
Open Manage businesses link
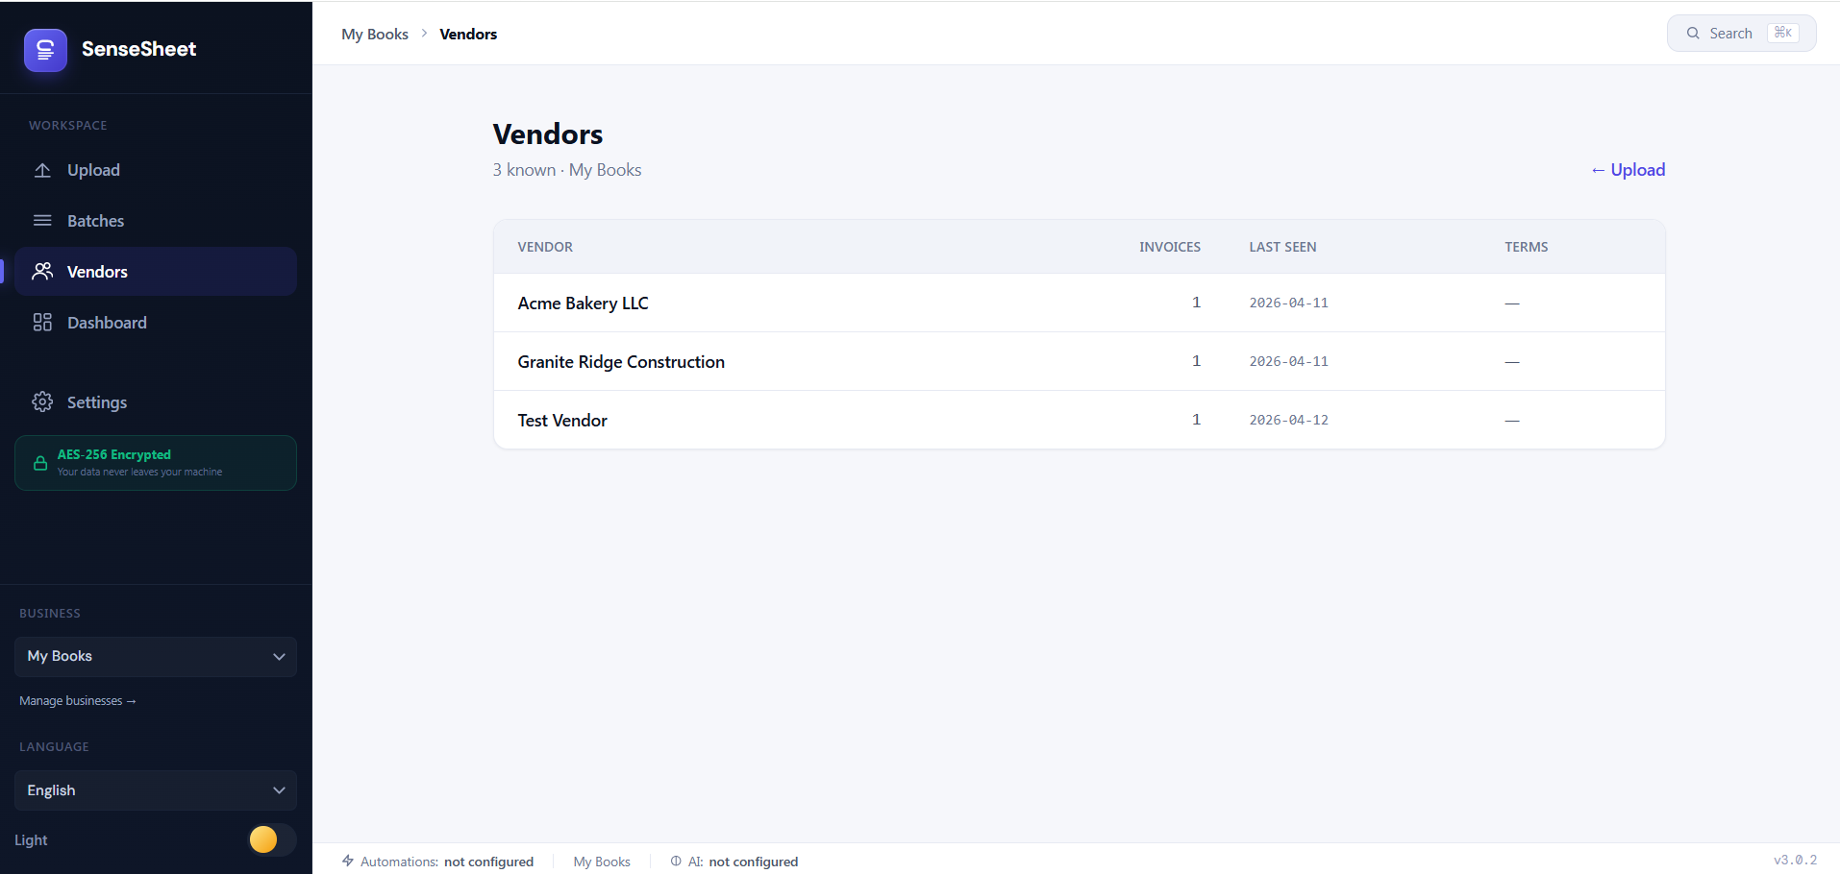point(77,700)
